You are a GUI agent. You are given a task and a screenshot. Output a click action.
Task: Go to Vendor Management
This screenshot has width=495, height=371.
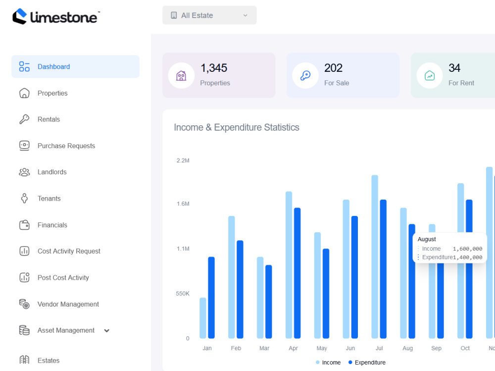[x=68, y=304]
